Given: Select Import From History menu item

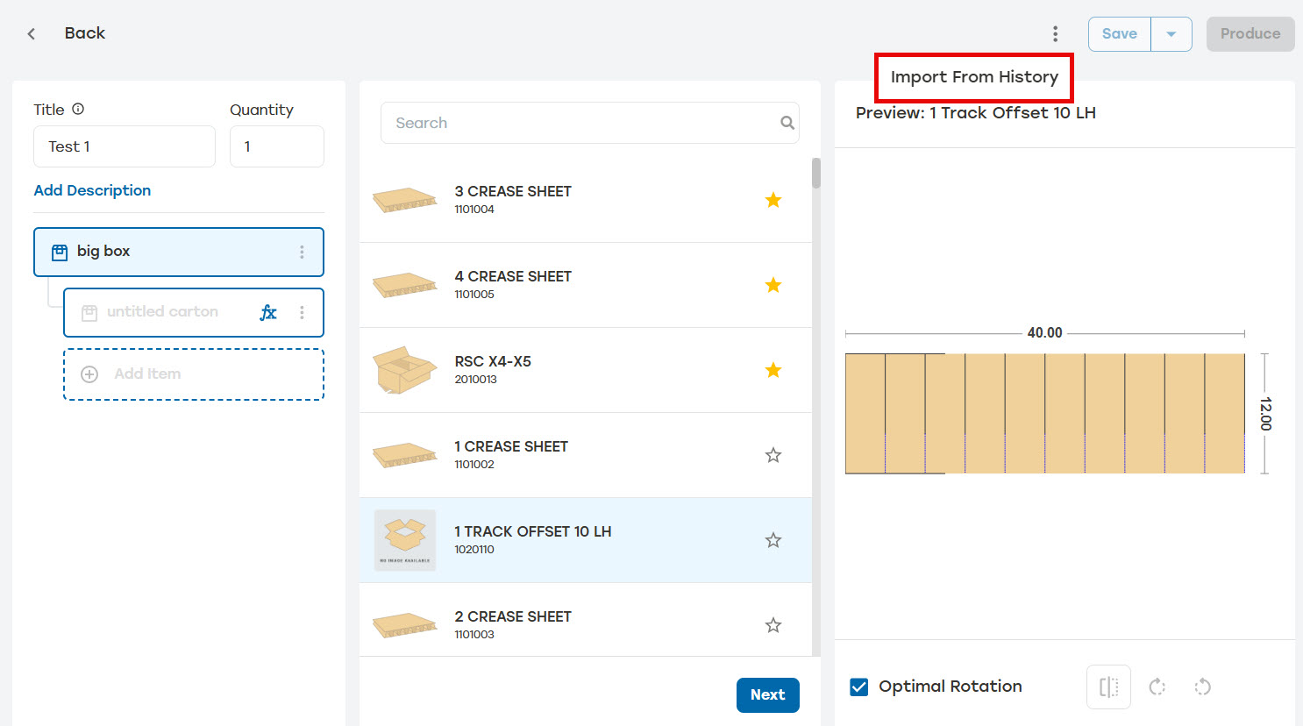Looking at the screenshot, I should click(974, 77).
